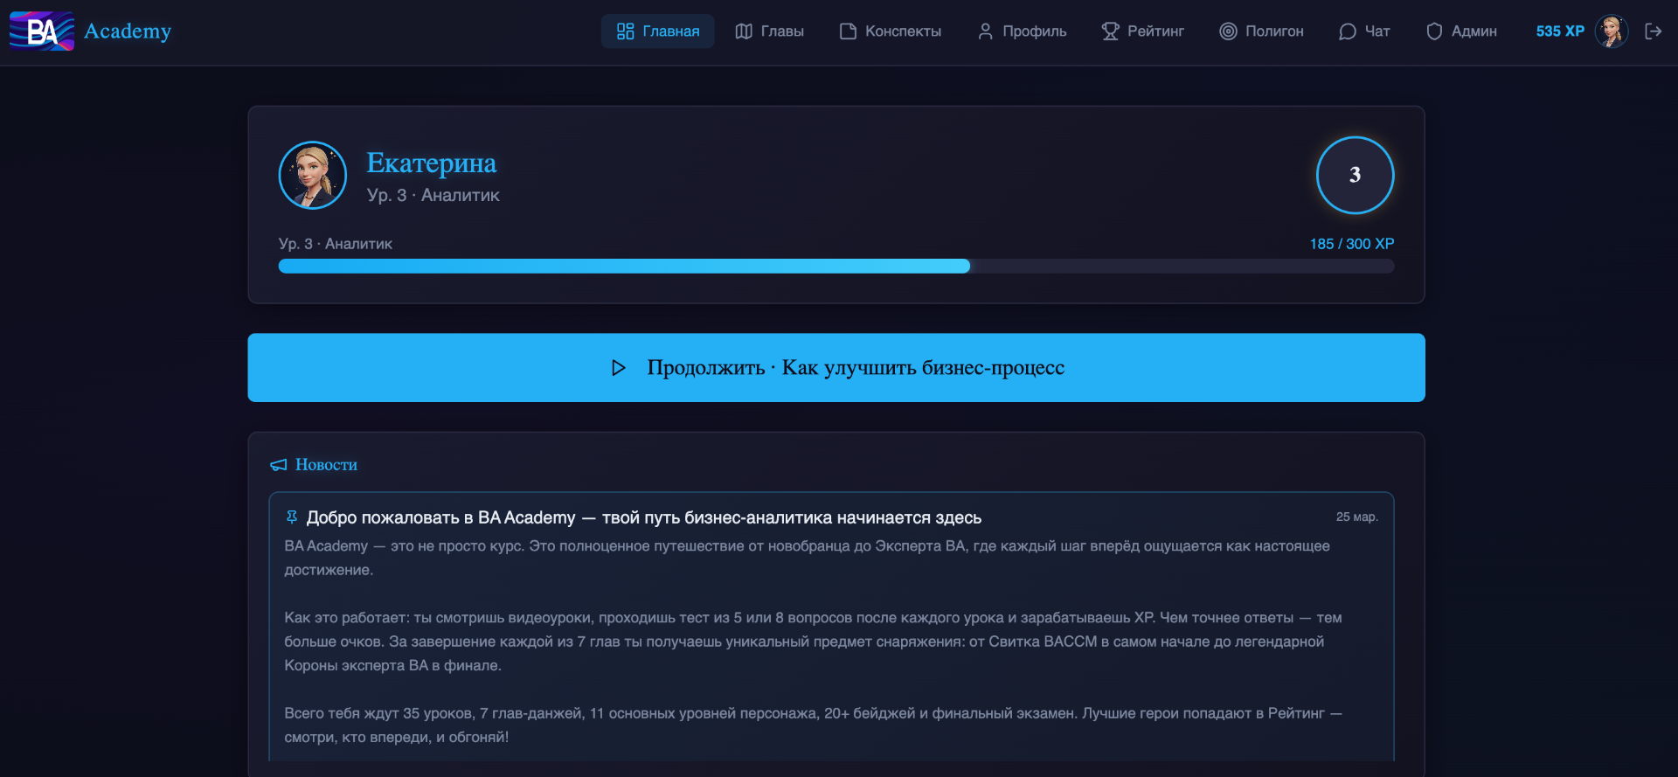Click the megaphone icon beside Новости
Viewport: 1678px width, 777px height.
coord(278,465)
